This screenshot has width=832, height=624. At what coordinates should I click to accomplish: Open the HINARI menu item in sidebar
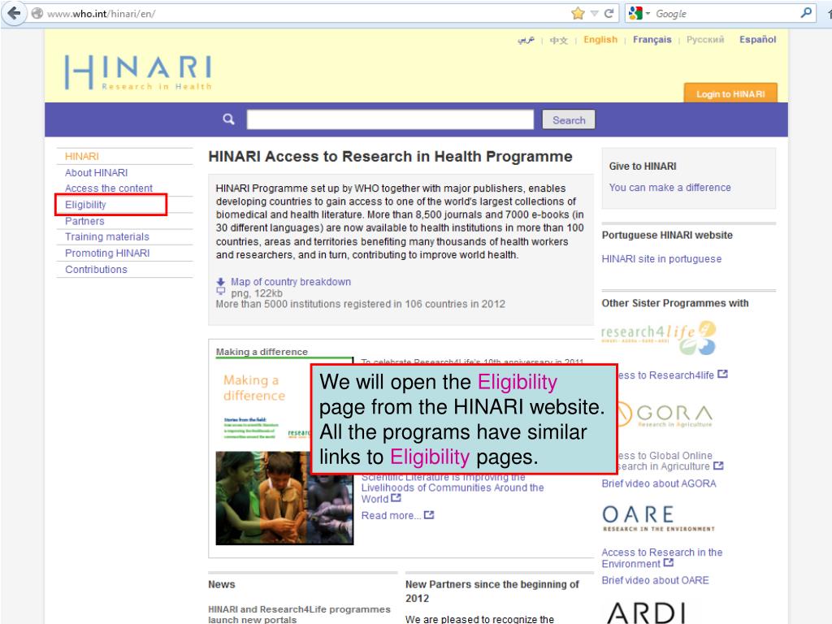click(82, 157)
